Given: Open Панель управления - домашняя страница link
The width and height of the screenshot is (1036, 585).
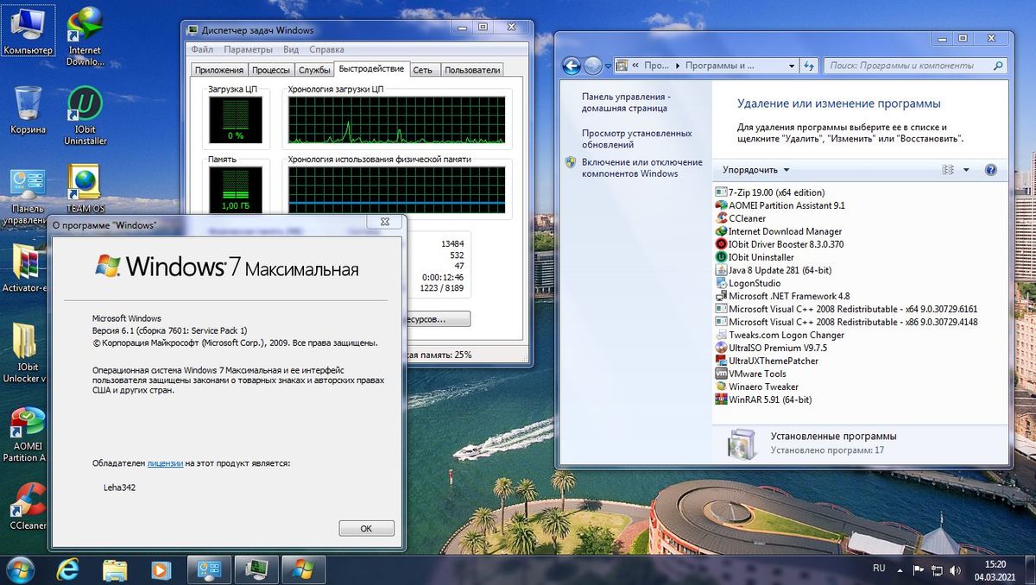Looking at the screenshot, I should (x=625, y=103).
